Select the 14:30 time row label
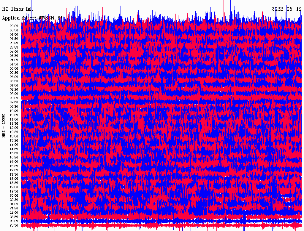This screenshot has height=231, width=304. tap(14, 149)
